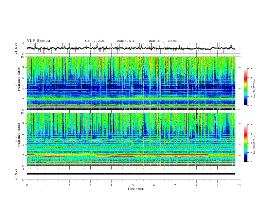Click the 'ch.3(V)' axis label
Image resolution: width=269 pixels, height=208 pixels.
[x=16, y=174]
